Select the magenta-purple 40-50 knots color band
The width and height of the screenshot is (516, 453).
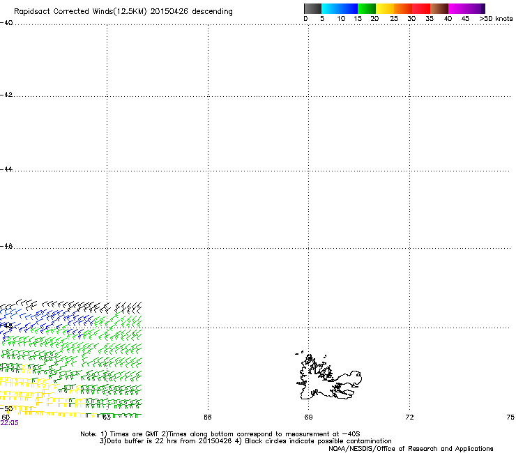[x=466, y=8]
